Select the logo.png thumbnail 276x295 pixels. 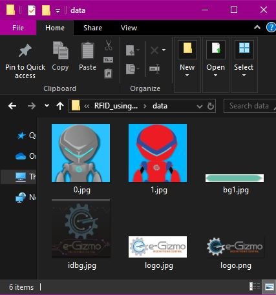click(x=235, y=247)
